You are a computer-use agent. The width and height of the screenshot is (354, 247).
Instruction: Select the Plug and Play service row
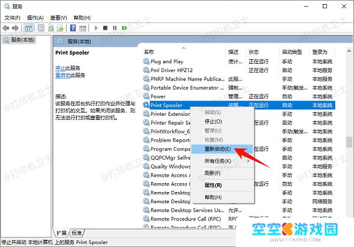[x=239, y=61]
